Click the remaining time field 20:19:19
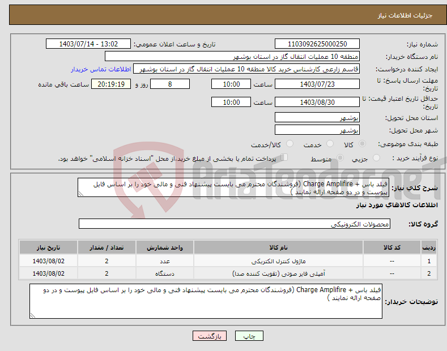Screen dimensions: 447x351 pyautogui.click(x=111, y=84)
